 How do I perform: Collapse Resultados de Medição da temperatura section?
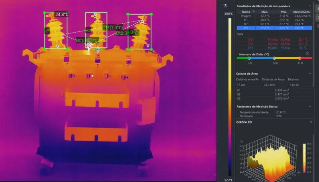tap(310, 6)
